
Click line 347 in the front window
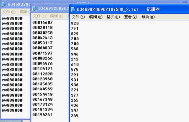(75, 110)
